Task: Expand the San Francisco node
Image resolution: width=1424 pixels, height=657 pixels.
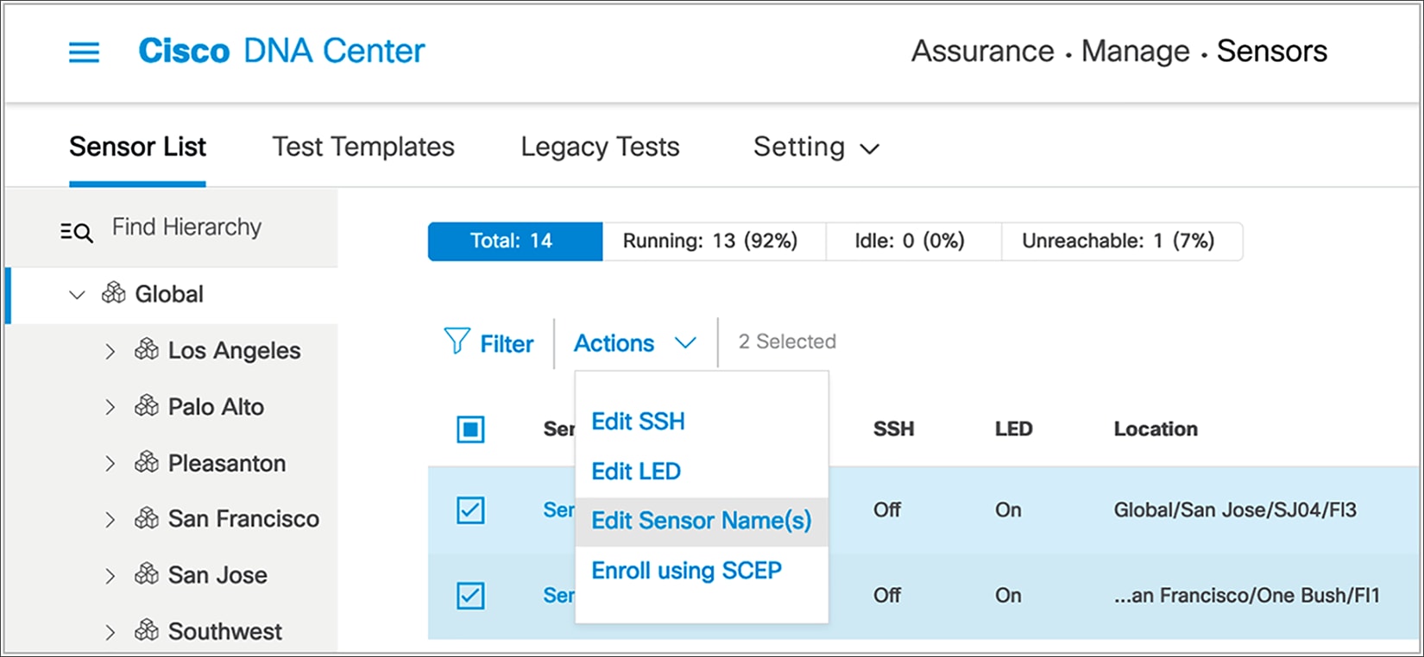Action: [x=110, y=519]
